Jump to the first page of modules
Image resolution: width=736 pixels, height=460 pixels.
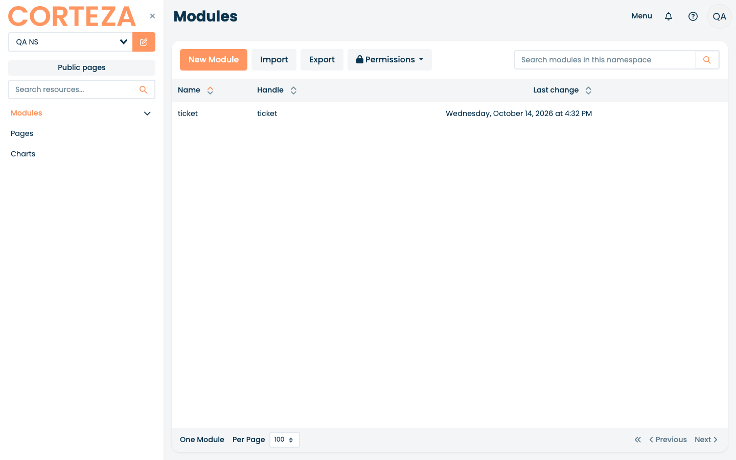(x=638, y=440)
